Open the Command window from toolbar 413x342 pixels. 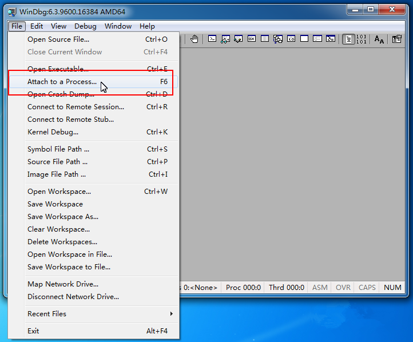[x=212, y=39]
